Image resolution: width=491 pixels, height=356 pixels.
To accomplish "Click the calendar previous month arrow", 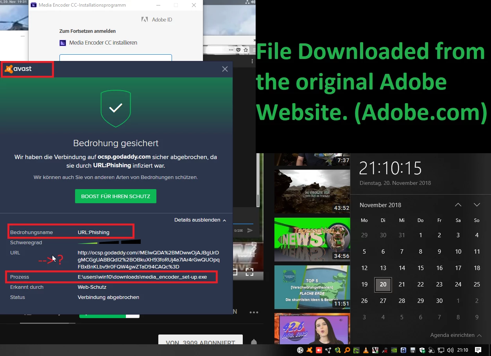I will click(458, 205).
